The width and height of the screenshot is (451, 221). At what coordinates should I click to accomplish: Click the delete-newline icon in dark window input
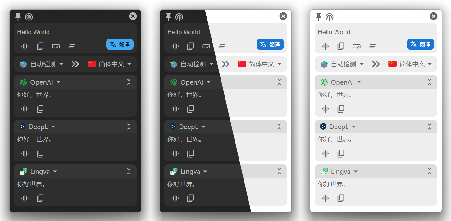click(56, 46)
